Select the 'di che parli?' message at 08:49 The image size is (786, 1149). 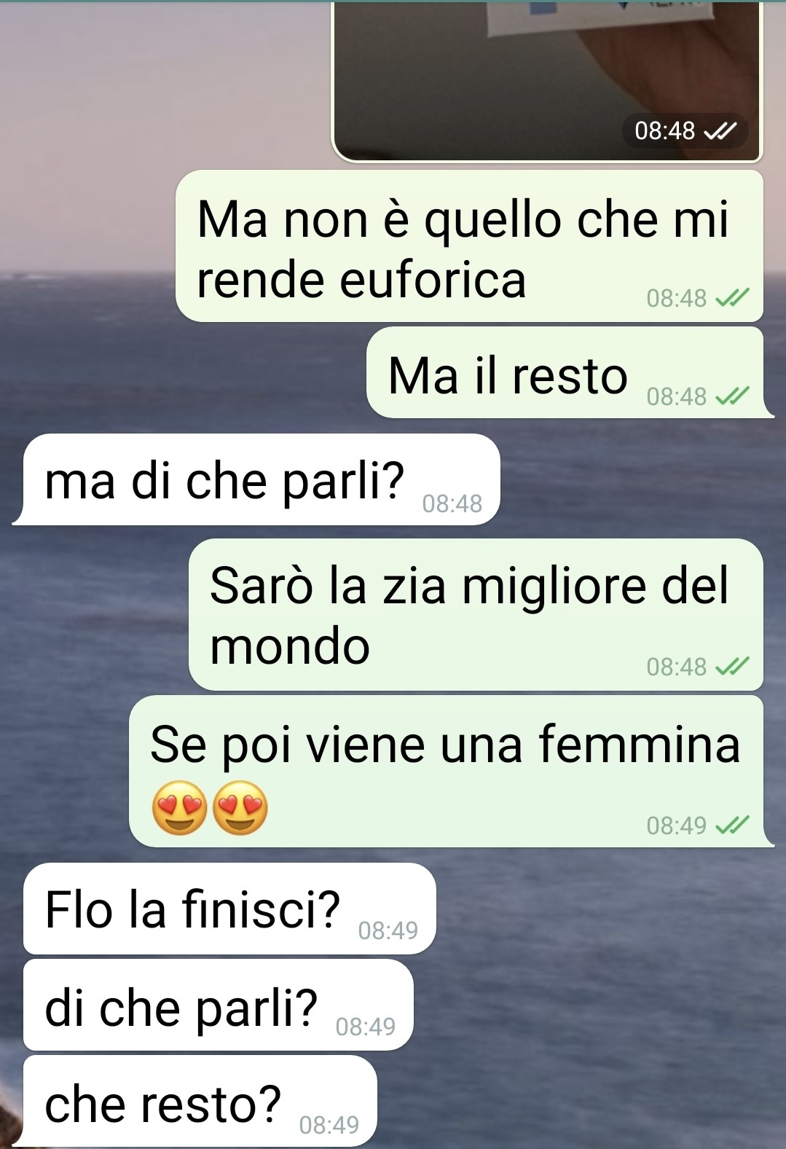(219, 1005)
